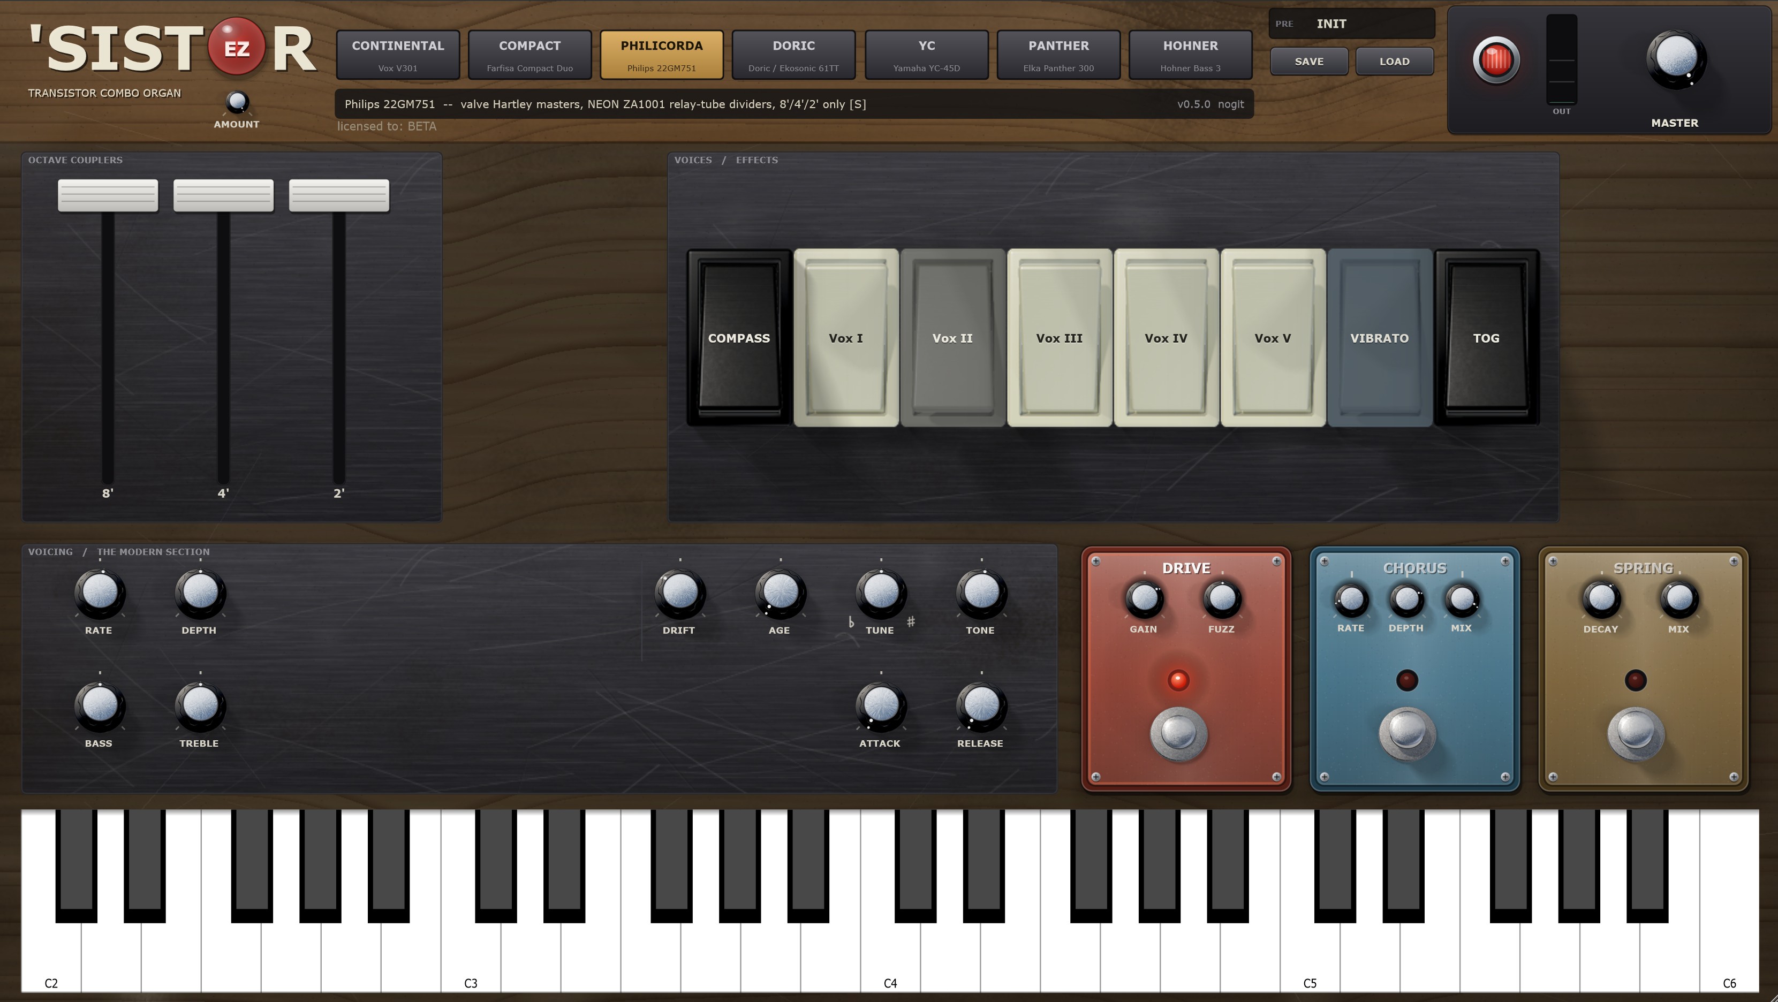The image size is (1778, 1002).
Task: Click the TONE knob
Action: coord(981,593)
